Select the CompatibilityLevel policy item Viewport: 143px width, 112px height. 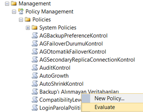click(x=60, y=100)
